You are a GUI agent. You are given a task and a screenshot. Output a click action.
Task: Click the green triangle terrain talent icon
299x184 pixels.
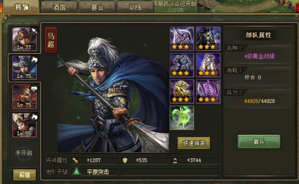[77, 172]
